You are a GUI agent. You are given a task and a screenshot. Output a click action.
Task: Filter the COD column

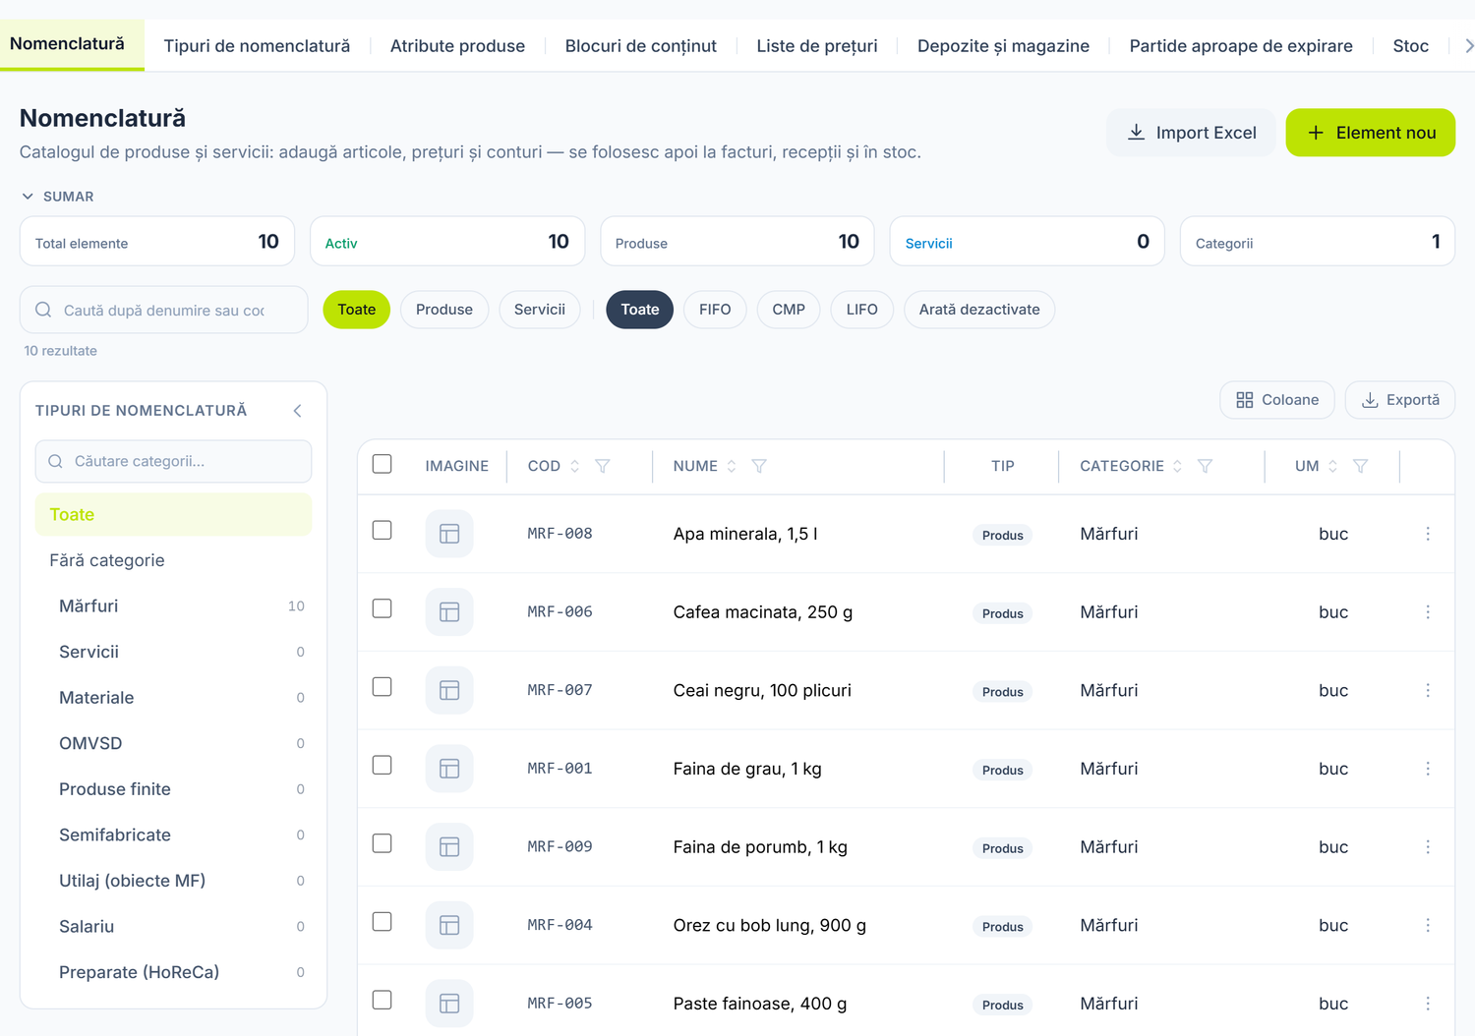coord(603,466)
